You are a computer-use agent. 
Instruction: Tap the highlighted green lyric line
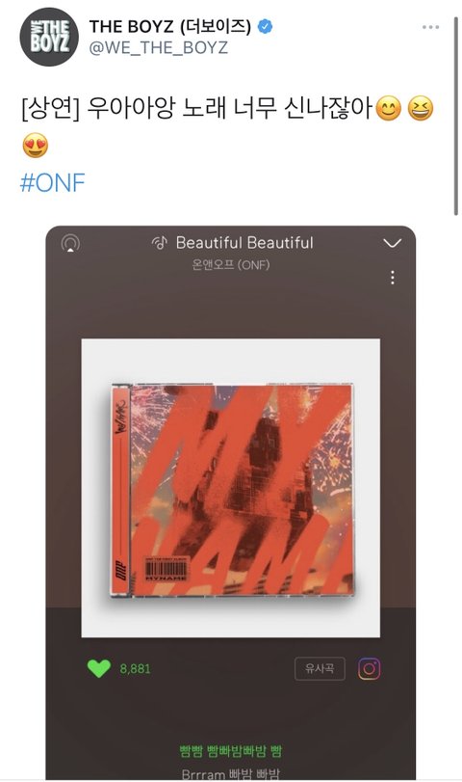coord(230,750)
